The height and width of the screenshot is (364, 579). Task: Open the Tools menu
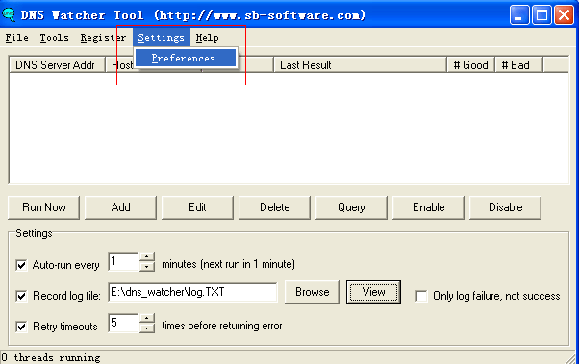(x=54, y=38)
